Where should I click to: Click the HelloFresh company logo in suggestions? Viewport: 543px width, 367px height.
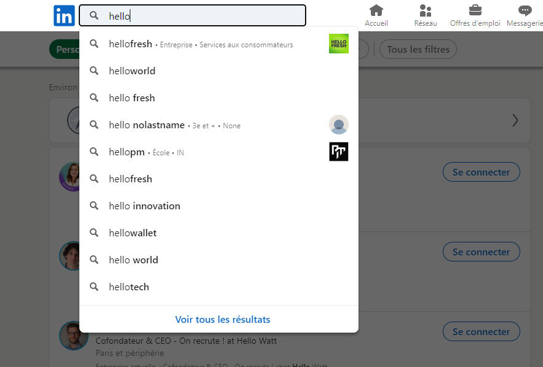(x=338, y=44)
